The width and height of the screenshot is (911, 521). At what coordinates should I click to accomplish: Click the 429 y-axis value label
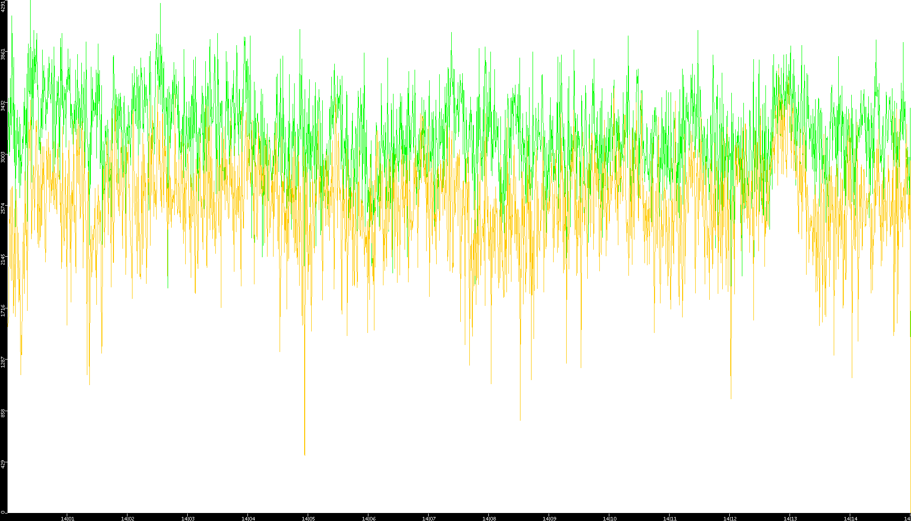point(4,463)
